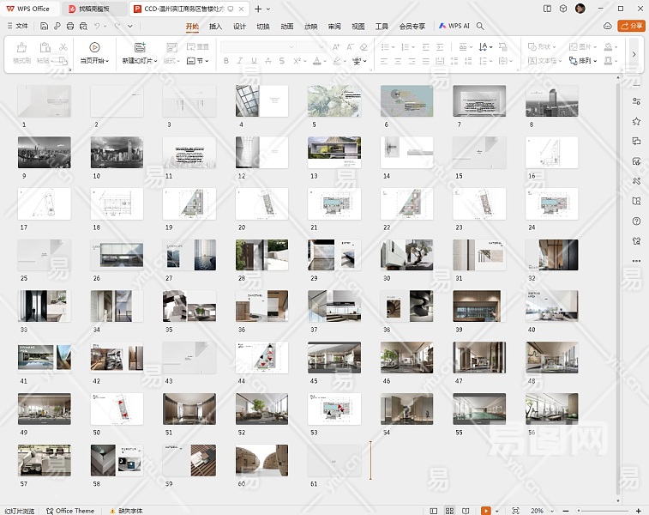The width and height of the screenshot is (649, 515).
Task: Toggle reading view icon in status bar
Action: tap(467, 511)
